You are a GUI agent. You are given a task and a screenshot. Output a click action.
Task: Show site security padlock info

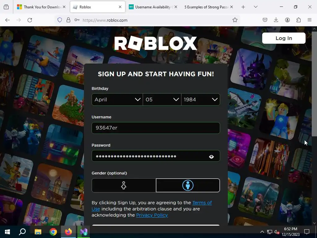click(x=68, y=20)
